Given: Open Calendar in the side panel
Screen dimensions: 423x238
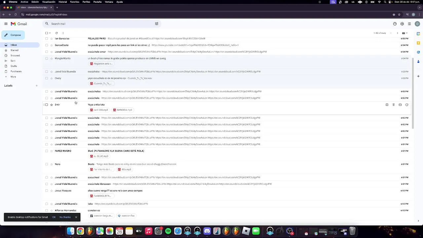Looking at the screenshot, I should 418,34.
